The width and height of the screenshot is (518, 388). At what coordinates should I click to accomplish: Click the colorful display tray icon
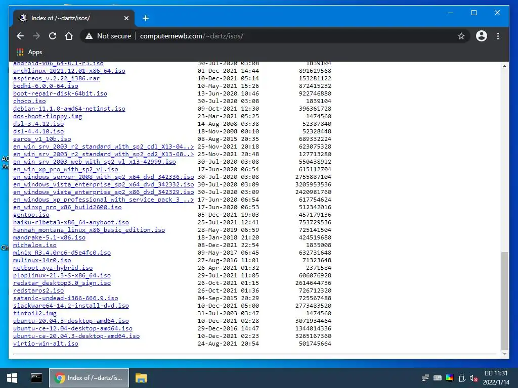[450, 378]
